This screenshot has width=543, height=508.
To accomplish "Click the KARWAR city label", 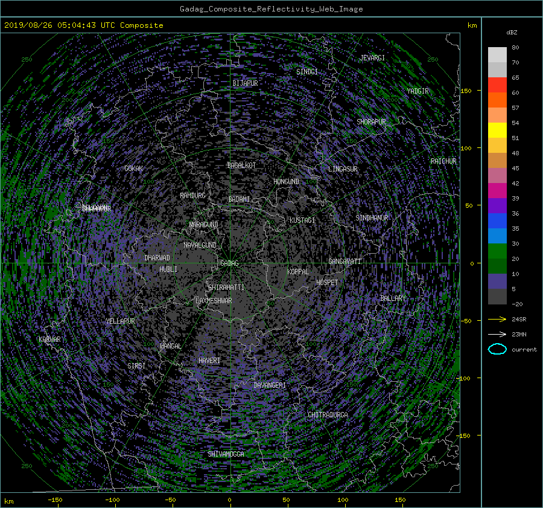I will coord(49,339).
